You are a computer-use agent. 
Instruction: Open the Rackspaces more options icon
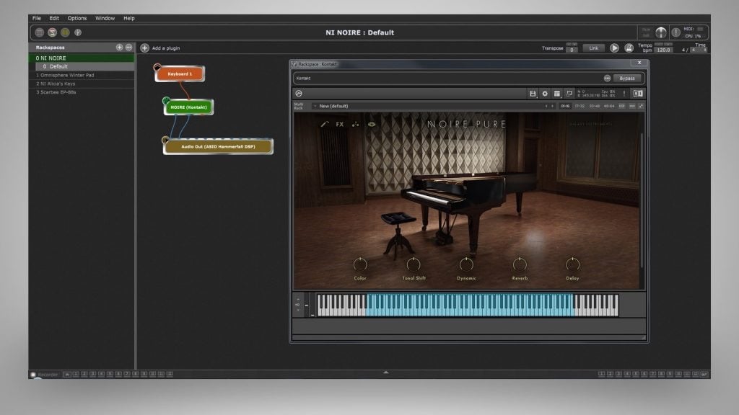click(128, 48)
